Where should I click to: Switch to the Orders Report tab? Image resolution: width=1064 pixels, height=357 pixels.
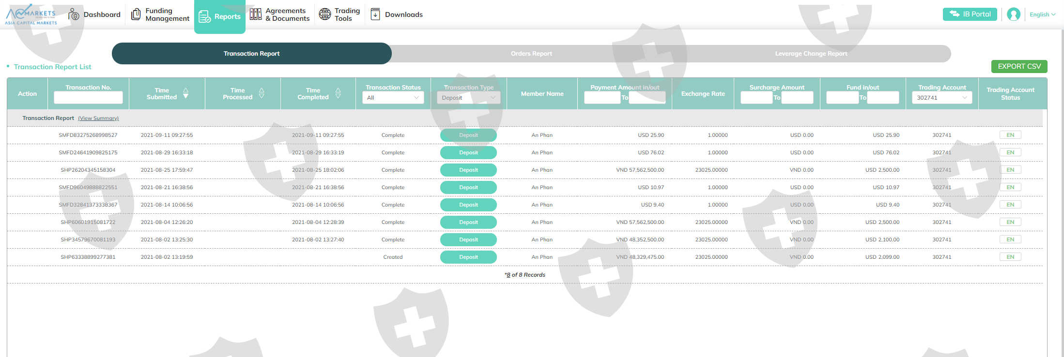pos(531,54)
